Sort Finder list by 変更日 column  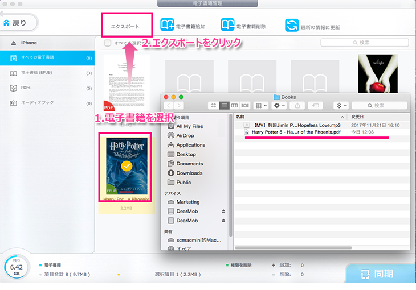pyautogui.click(x=380, y=117)
